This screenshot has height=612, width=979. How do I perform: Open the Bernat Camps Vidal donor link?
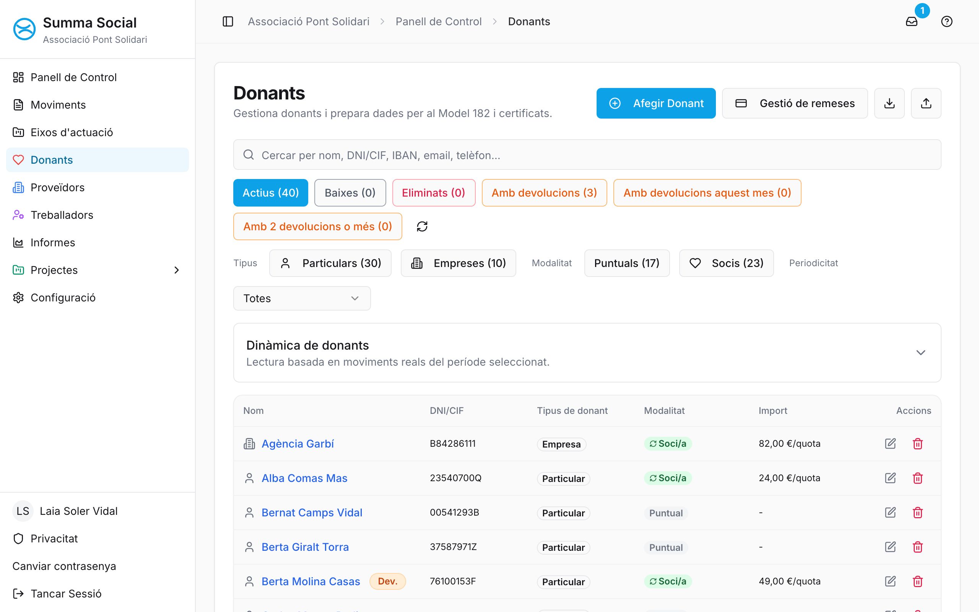pos(312,513)
